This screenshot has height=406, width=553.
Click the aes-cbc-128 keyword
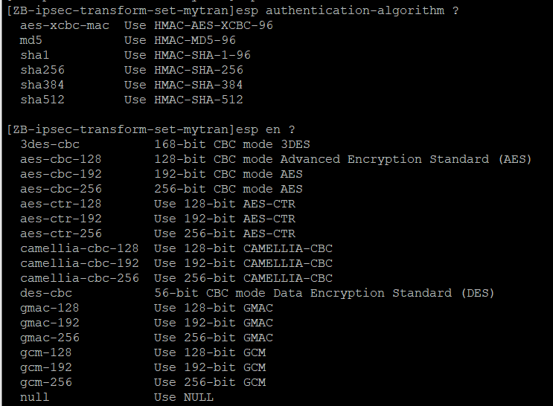[61, 159]
